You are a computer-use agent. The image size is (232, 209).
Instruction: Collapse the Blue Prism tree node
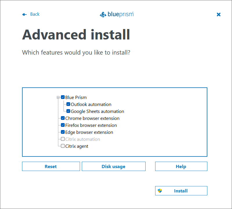click(58, 97)
